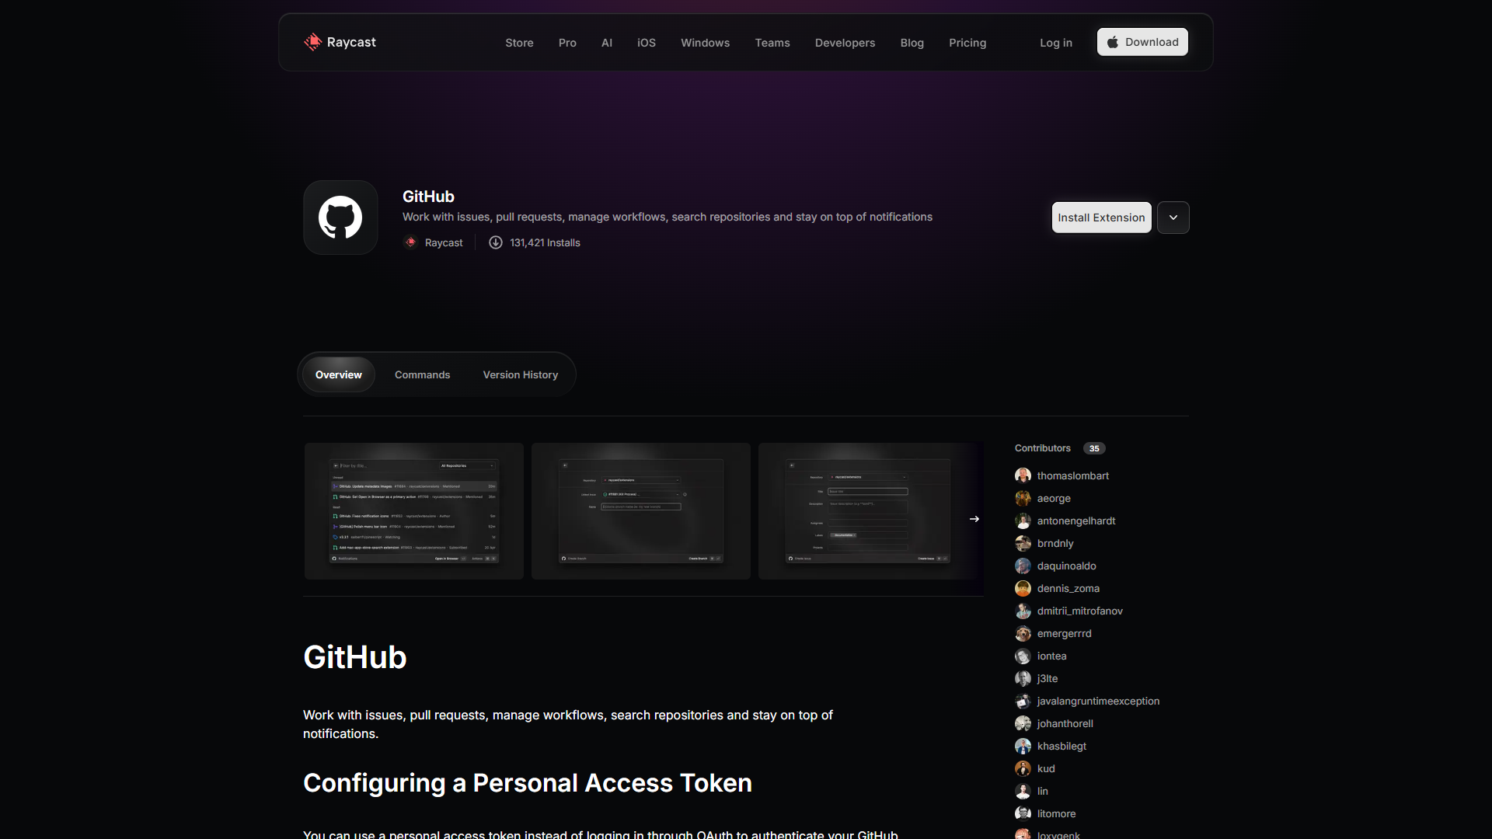Open the Commands tab
Screen dimensions: 1492x839
click(422, 374)
